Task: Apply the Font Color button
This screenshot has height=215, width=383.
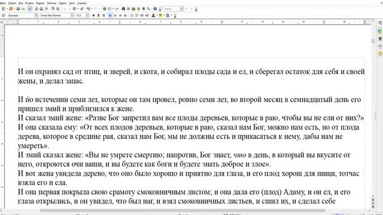Action: (x=153, y=16)
